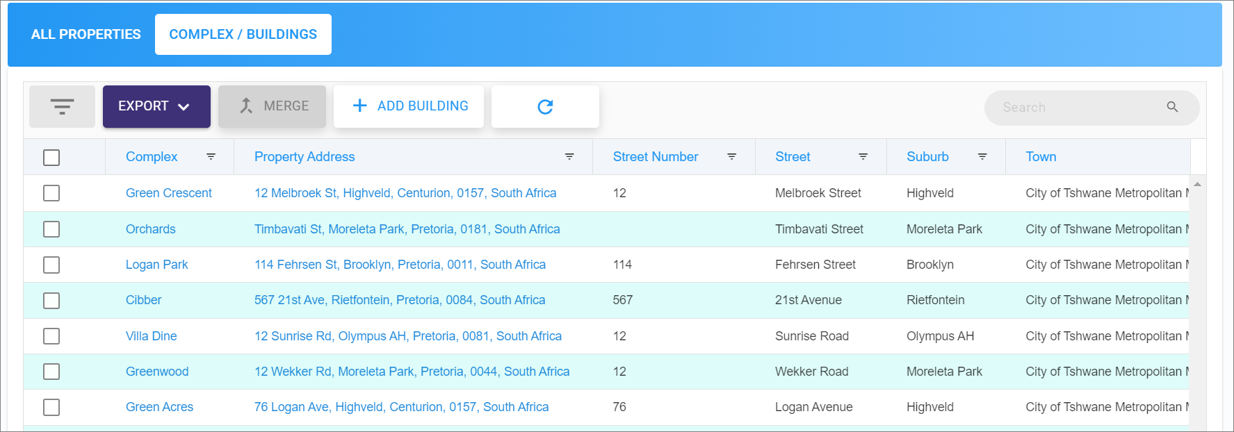Tick the Orchards row checkbox
Screen dimensions: 1234x432
coord(51,229)
